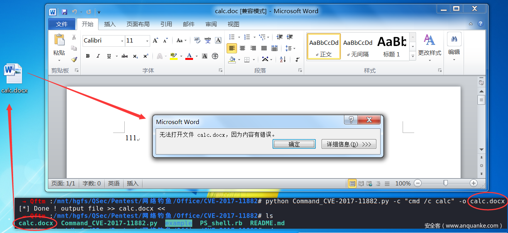The width and height of the screenshot is (508, 233).
Task: Click the Undo arrow icon
Action: pyautogui.click(x=75, y=12)
